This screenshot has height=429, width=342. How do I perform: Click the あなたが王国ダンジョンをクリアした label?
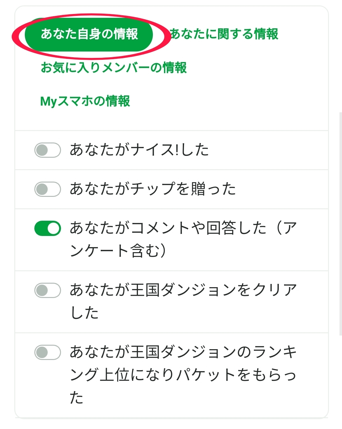pyautogui.click(x=183, y=301)
